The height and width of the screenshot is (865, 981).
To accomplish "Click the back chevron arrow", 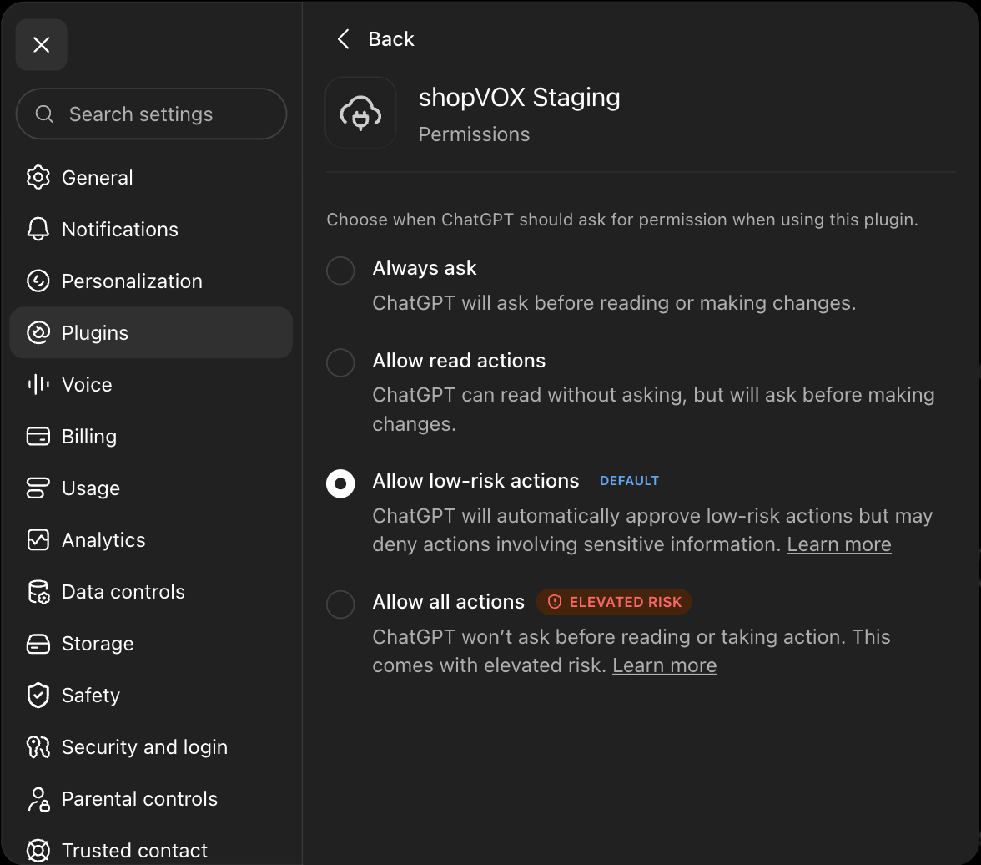I will click(x=343, y=39).
